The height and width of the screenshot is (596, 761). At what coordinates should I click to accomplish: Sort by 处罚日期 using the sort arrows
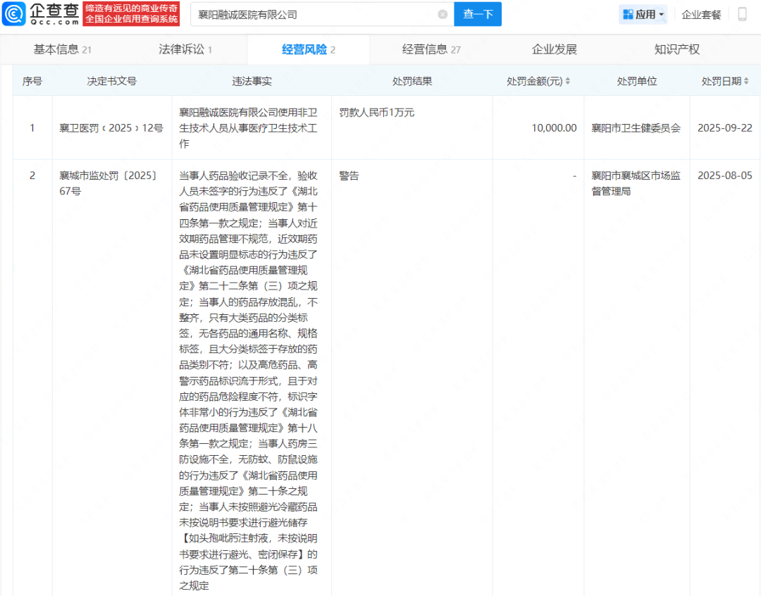coord(746,82)
